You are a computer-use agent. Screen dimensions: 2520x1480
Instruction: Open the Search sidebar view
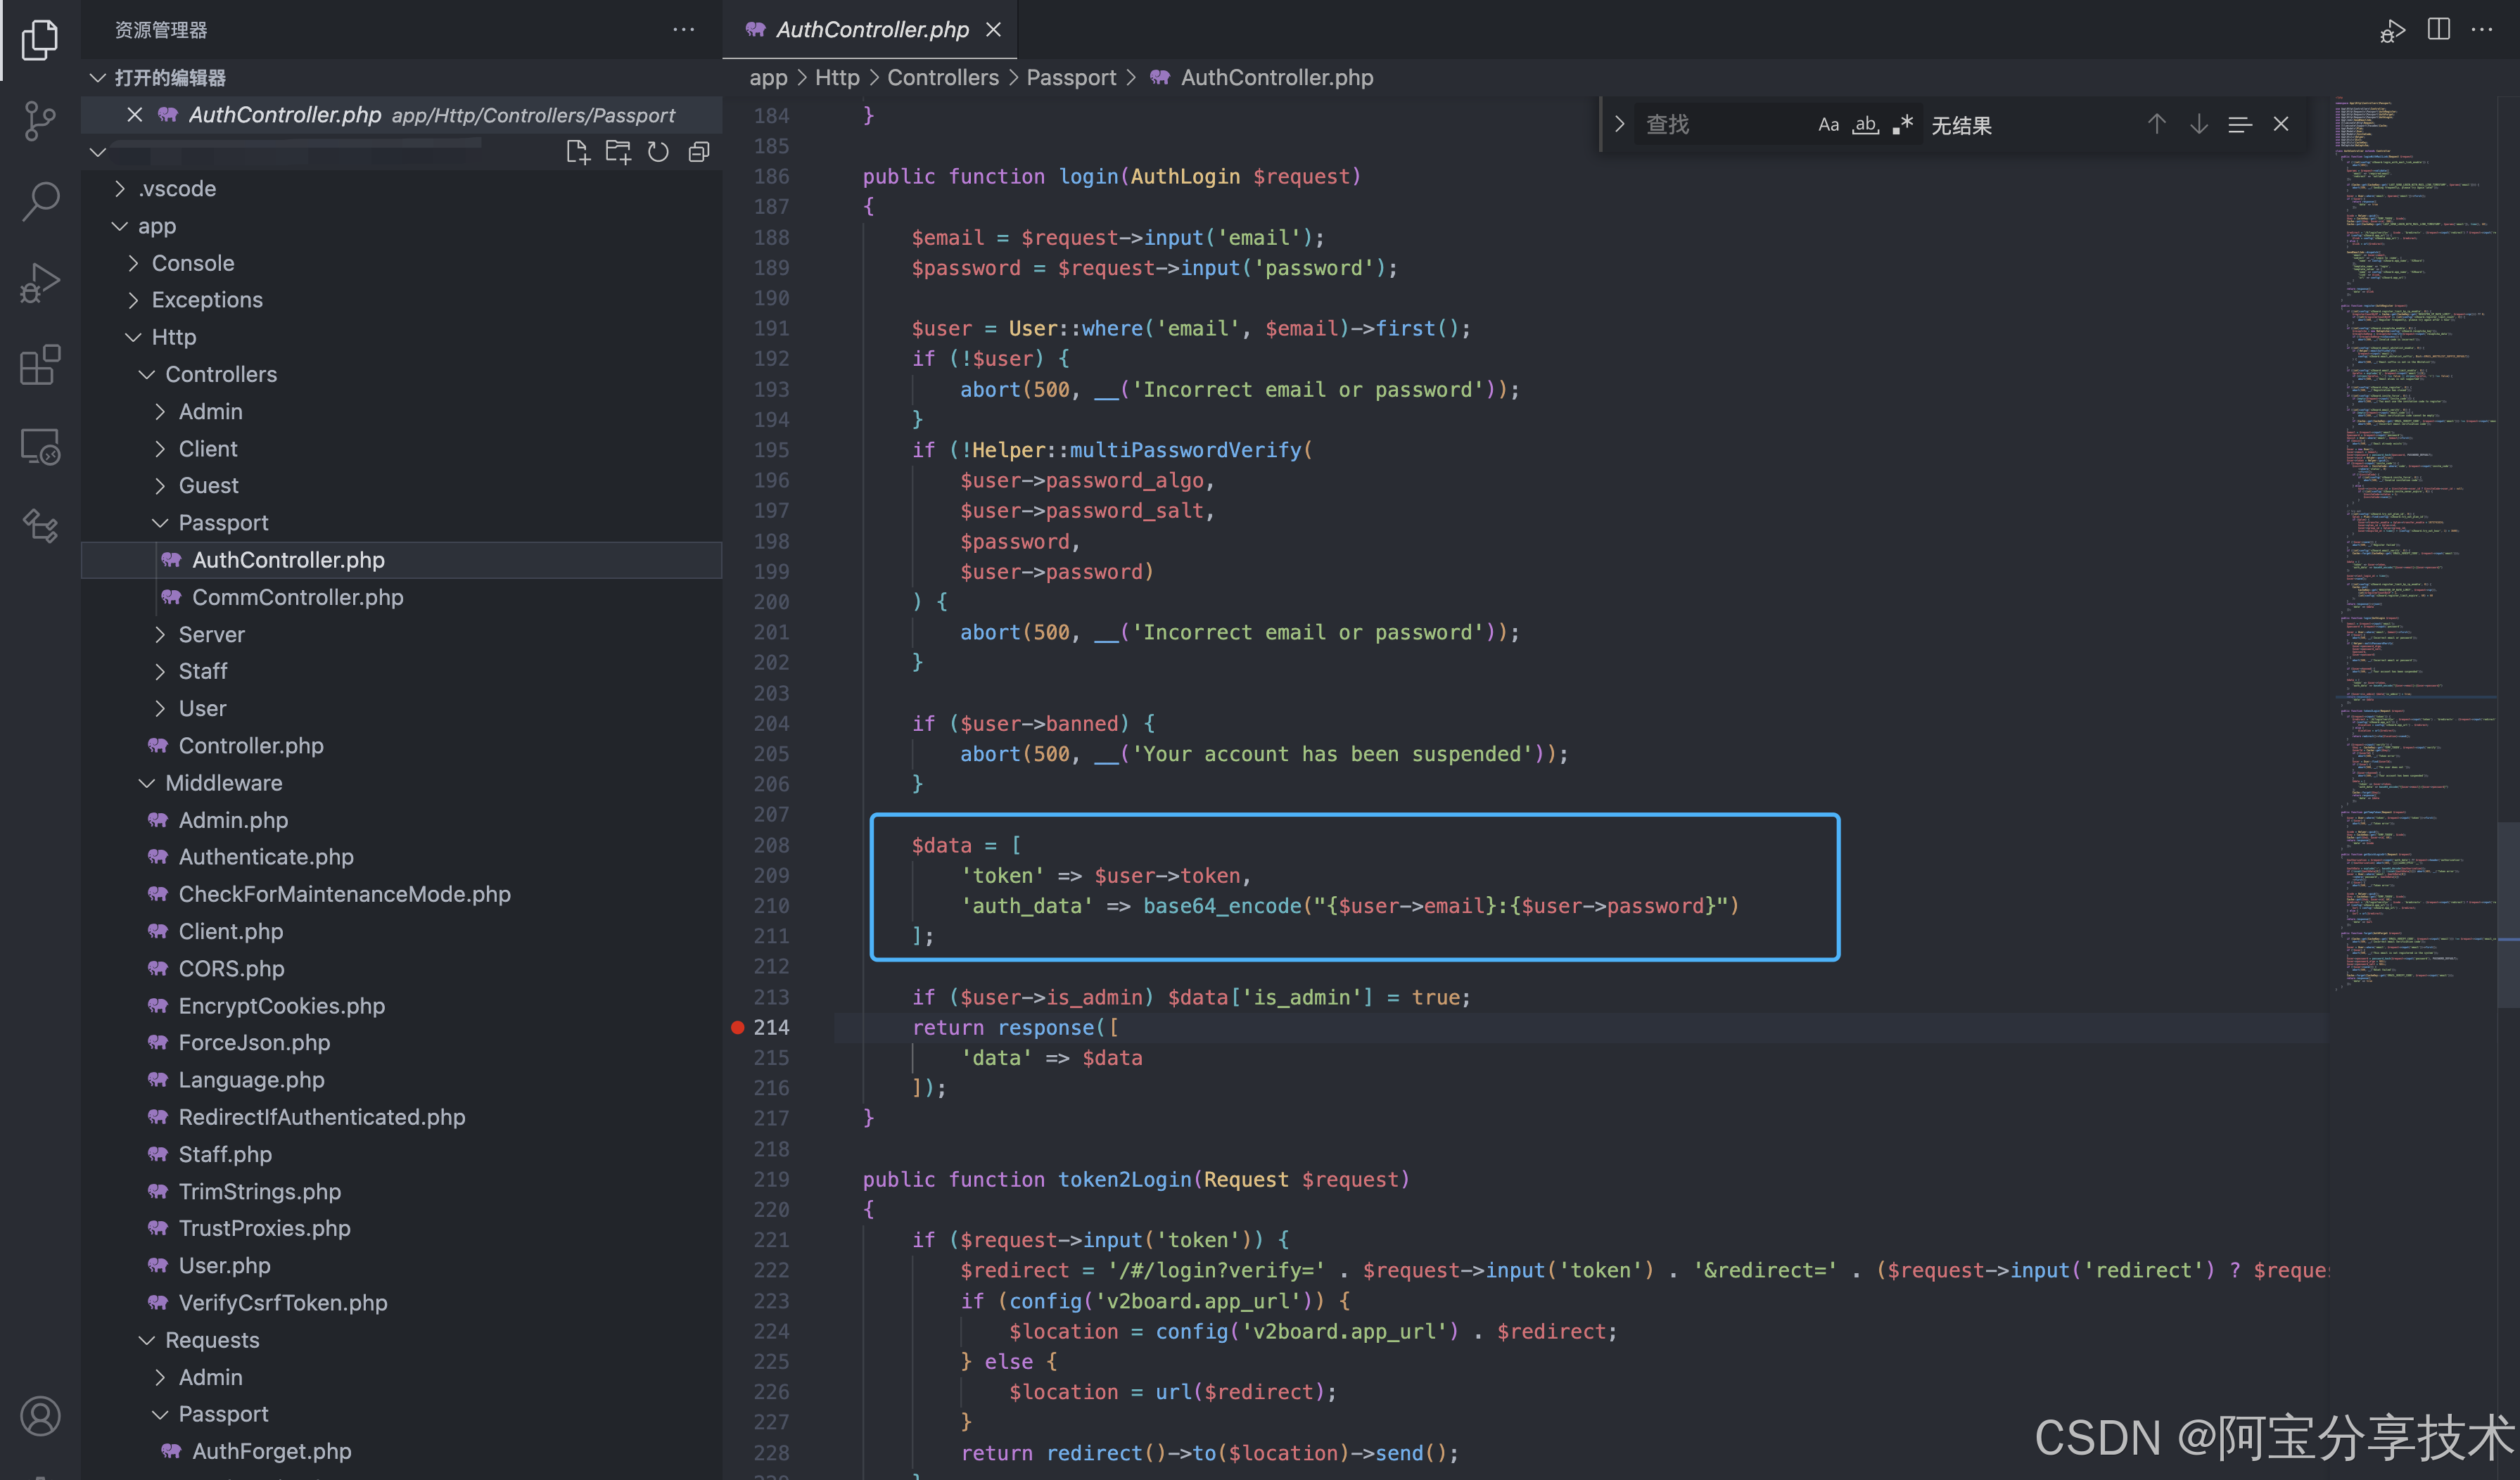[x=40, y=201]
